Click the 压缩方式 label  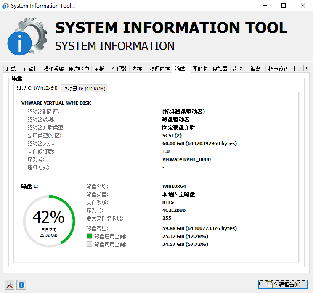tap(38, 167)
